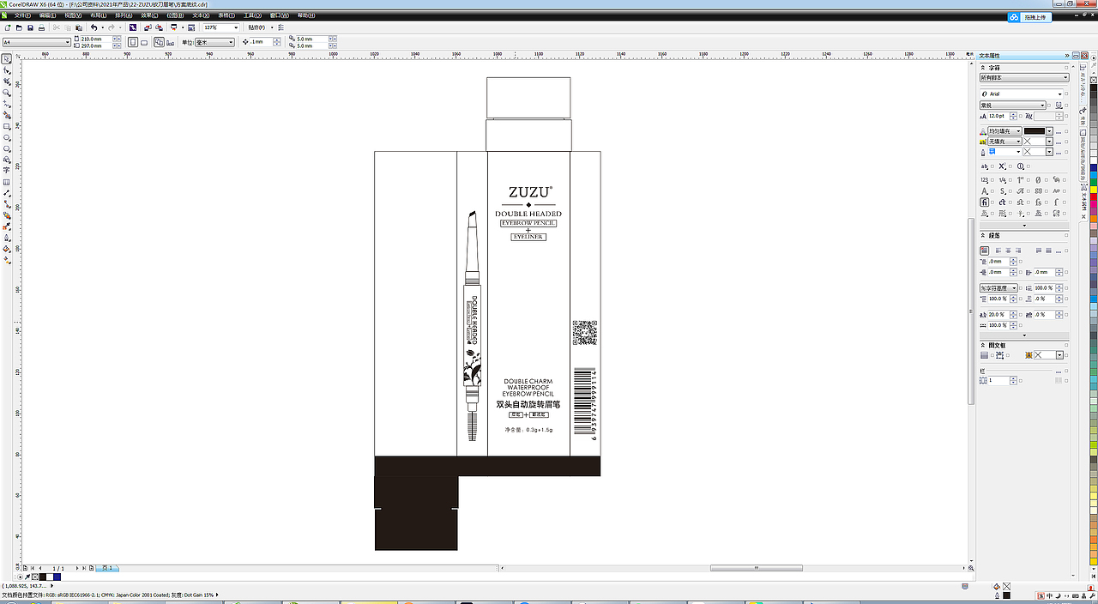Toggle the lock beside font size
1098x604 pixels.
(x=1021, y=116)
